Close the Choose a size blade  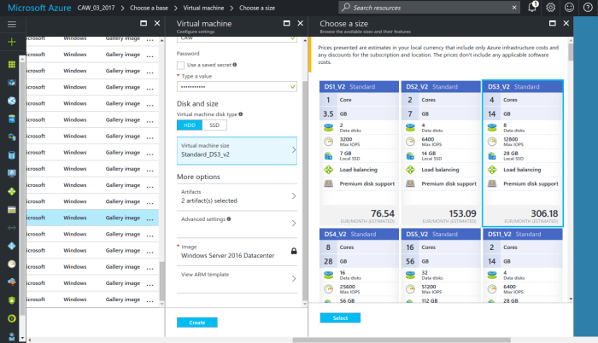pos(566,23)
